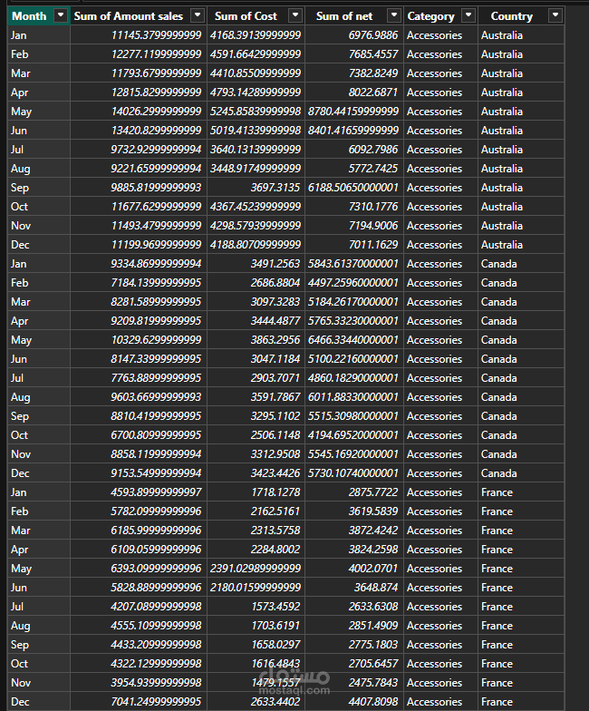Click the cost cell 3312.9508

click(256, 454)
